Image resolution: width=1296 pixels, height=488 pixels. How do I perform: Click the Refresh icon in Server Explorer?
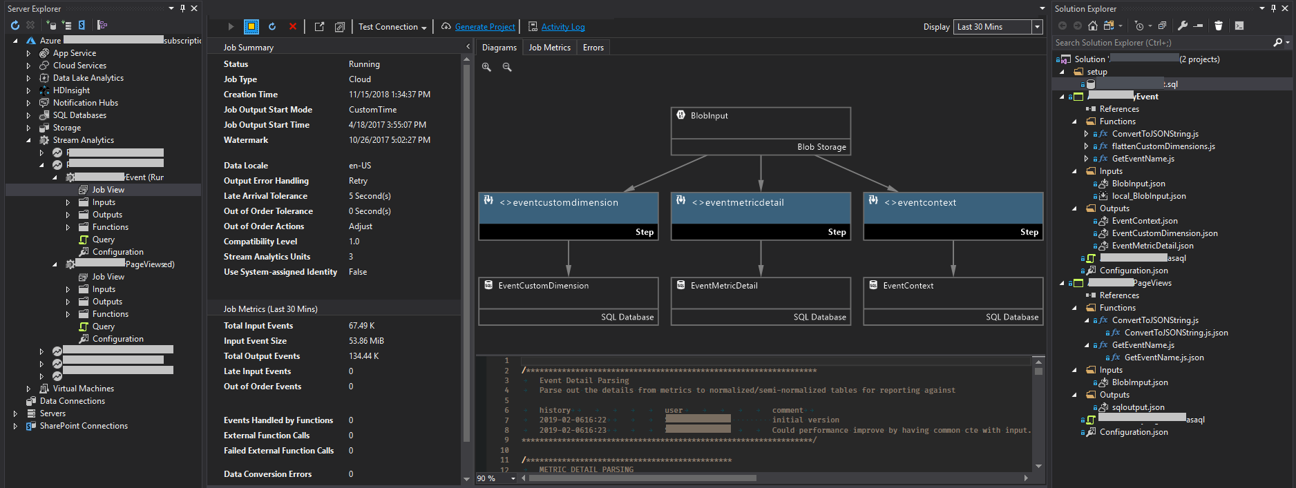pyautogui.click(x=15, y=25)
